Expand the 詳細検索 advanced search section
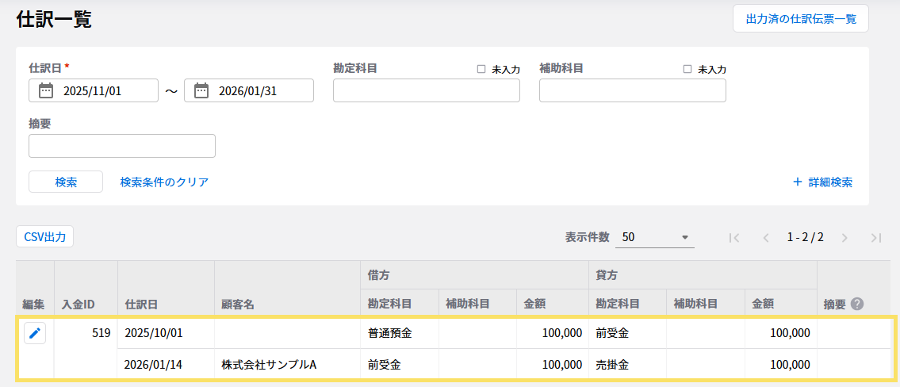 click(x=822, y=182)
